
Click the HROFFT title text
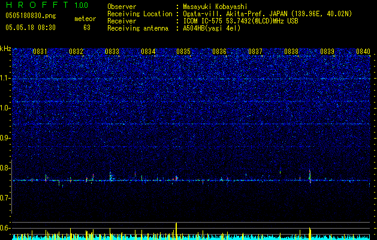37,5
